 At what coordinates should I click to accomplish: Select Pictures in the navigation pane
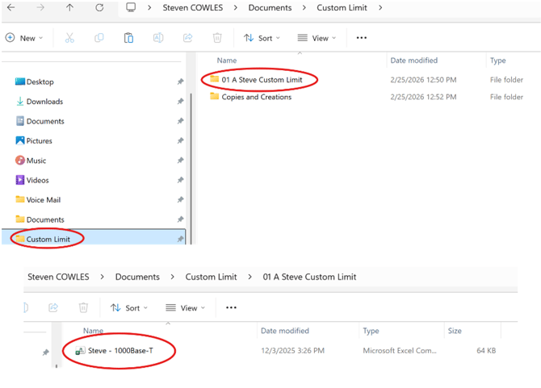pos(39,140)
